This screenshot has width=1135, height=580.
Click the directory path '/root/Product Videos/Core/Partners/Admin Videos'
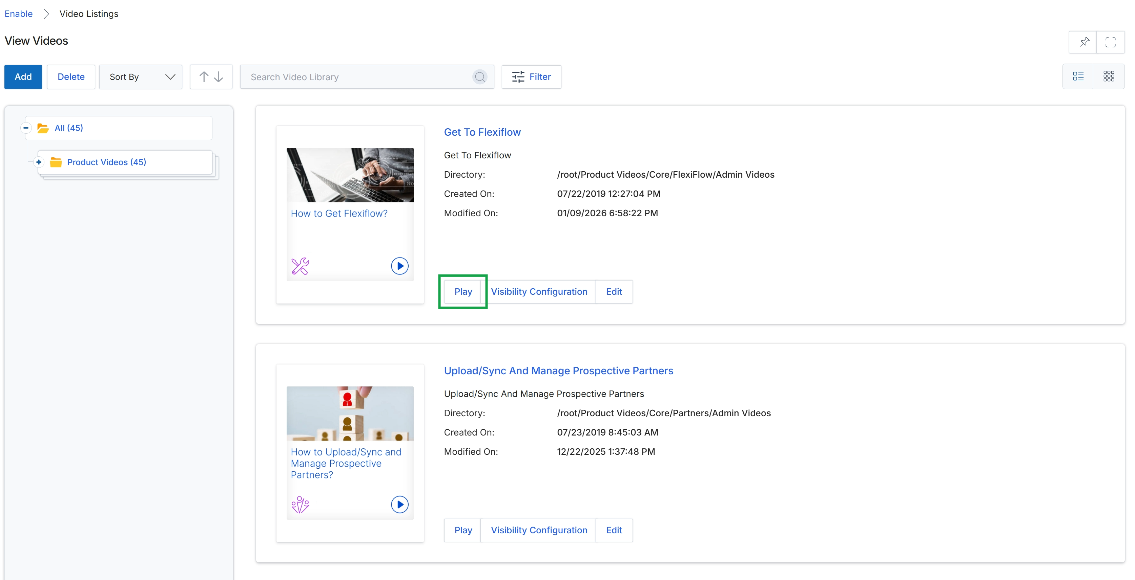point(664,413)
